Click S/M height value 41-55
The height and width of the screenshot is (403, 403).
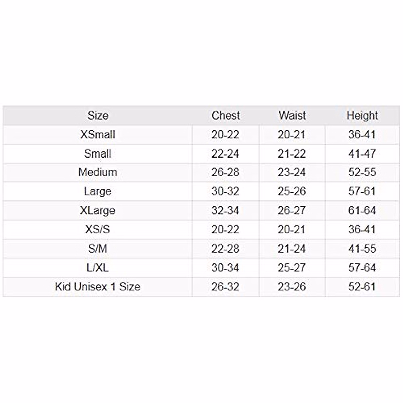[362, 249]
